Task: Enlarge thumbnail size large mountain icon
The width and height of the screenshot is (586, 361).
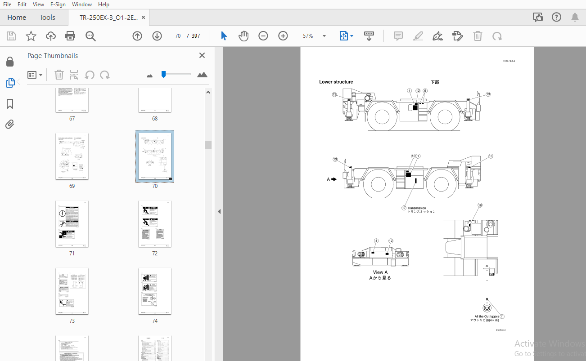Action: coord(203,75)
